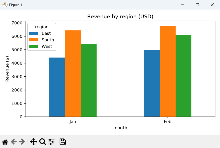Click the 'Feb' x-axis tick label

pyautogui.click(x=168, y=122)
